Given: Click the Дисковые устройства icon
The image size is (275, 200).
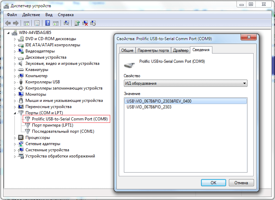Looking at the screenshot, I should click(x=21, y=58).
